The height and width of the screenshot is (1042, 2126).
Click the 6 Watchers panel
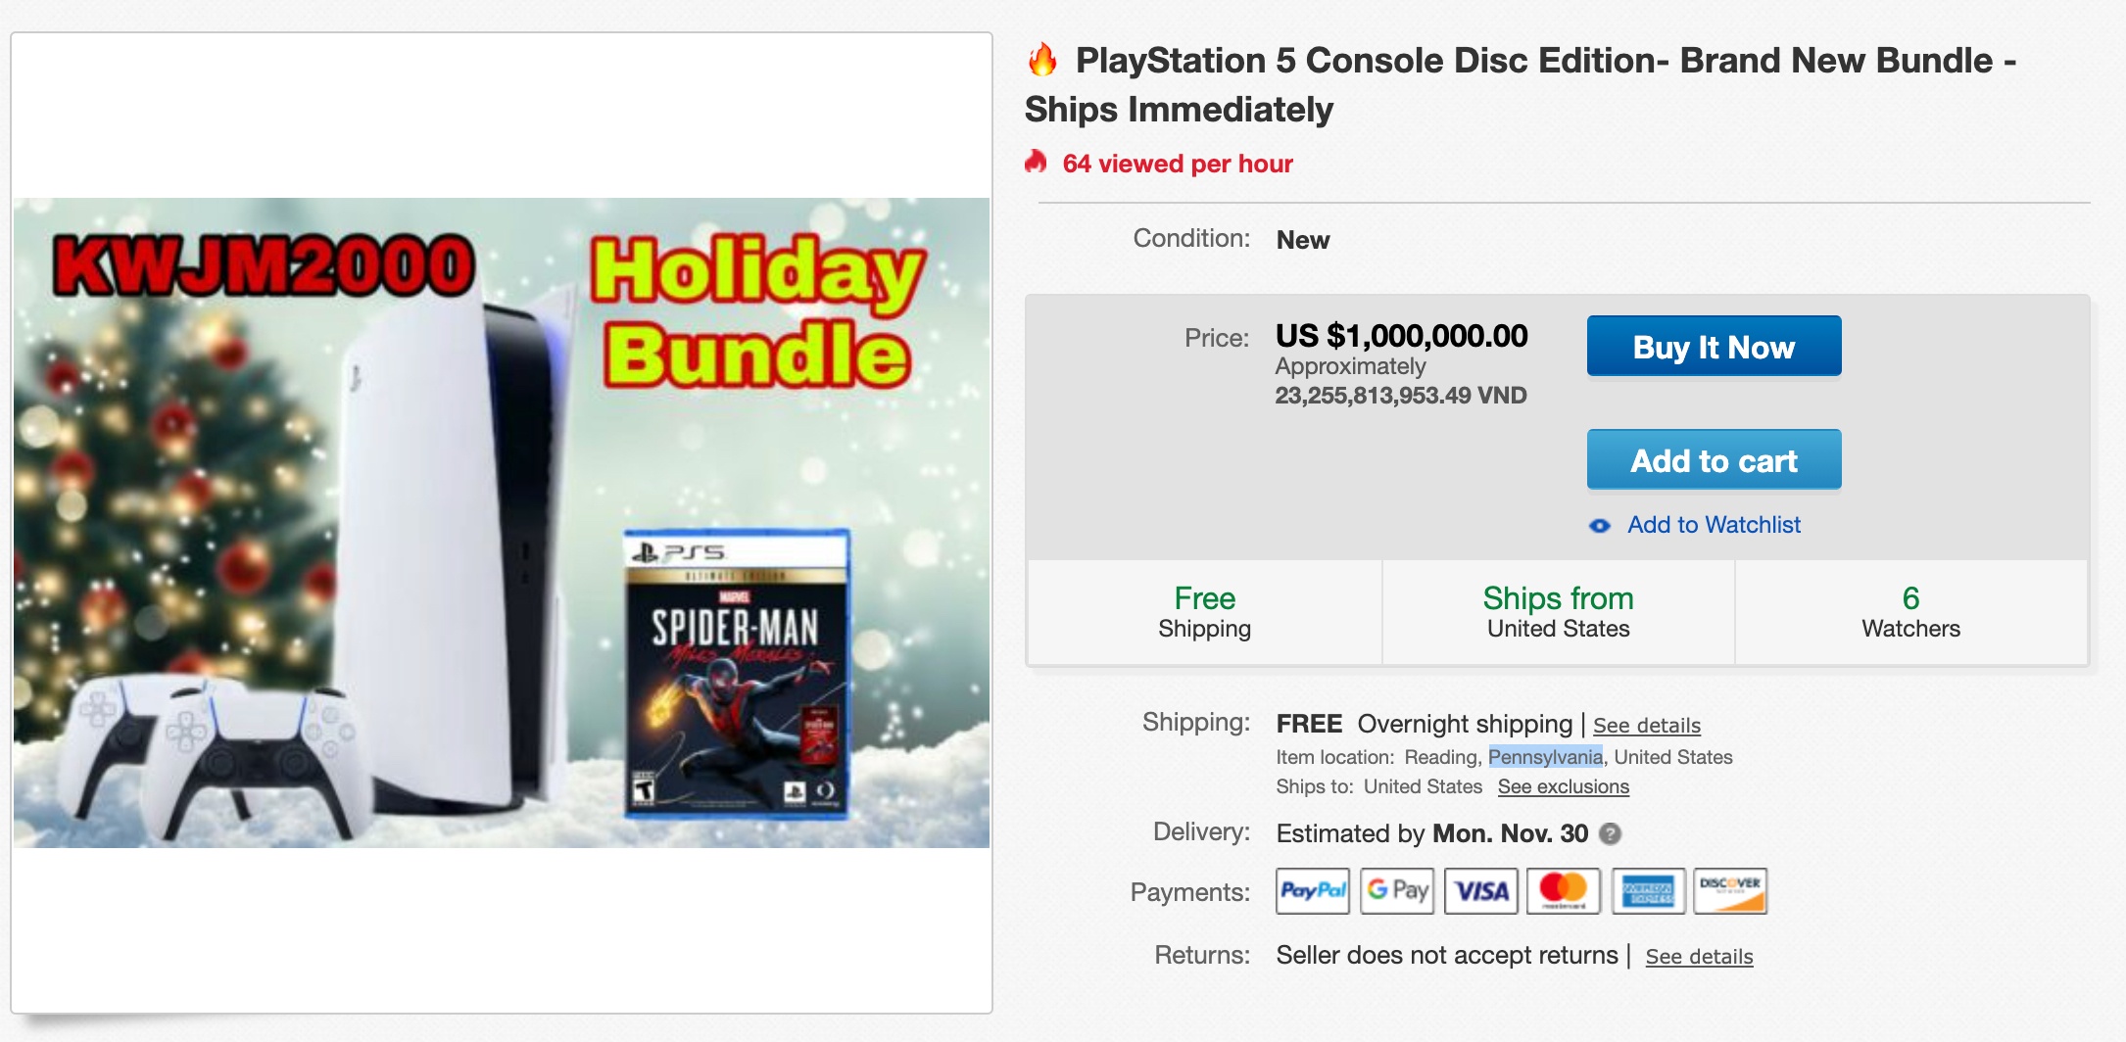[x=1910, y=612]
